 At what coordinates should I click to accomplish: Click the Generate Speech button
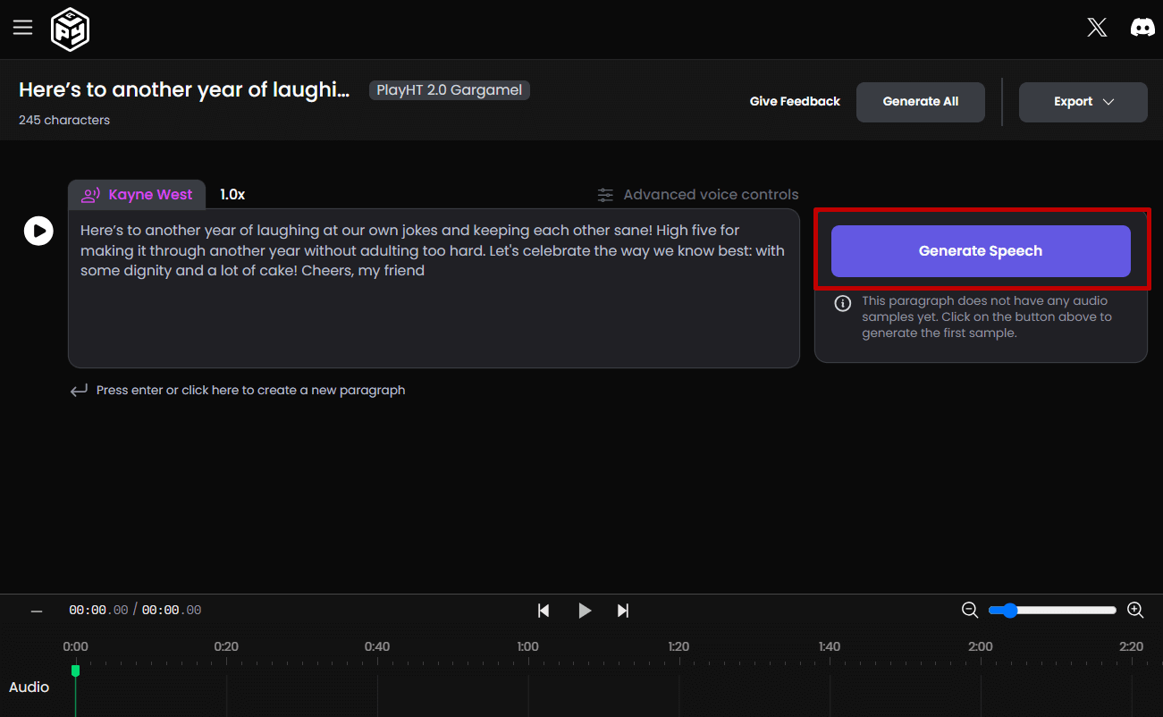click(981, 251)
